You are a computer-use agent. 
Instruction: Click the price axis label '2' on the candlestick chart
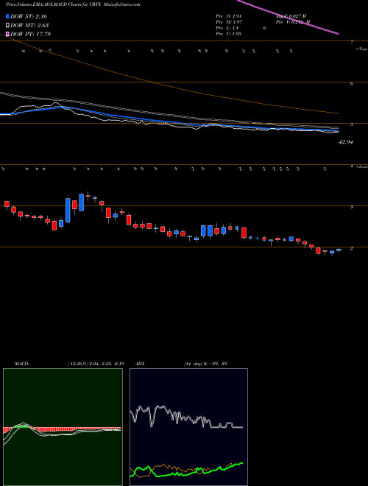[352, 248]
